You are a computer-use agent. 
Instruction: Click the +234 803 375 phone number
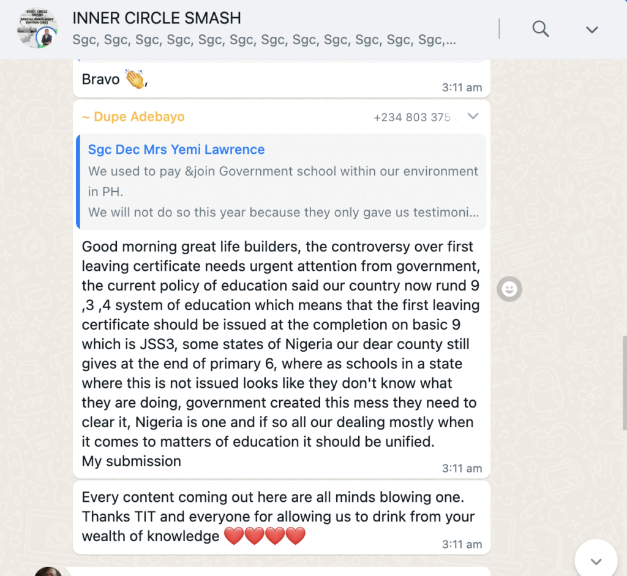pos(412,117)
